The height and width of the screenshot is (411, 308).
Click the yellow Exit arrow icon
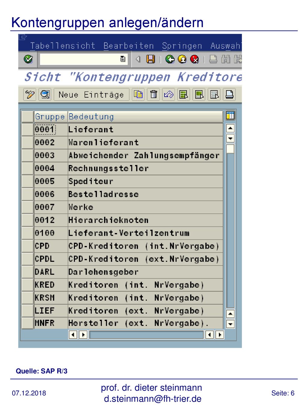[x=182, y=59]
